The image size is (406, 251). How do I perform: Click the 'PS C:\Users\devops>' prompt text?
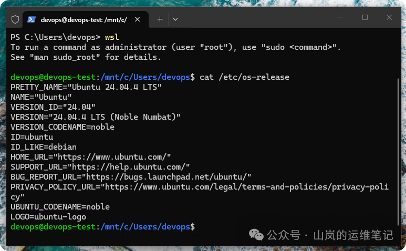pyautogui.click(x=55, y=37)
